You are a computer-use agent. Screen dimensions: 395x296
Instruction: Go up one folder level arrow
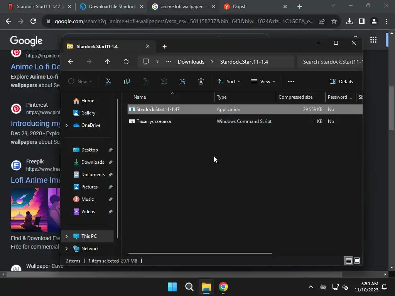[x=108, y=62]
